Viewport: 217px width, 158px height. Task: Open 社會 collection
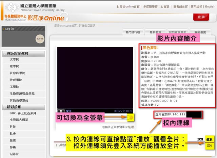tap(13, 134)
